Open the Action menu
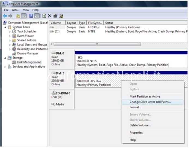 (x=16, y=10)
